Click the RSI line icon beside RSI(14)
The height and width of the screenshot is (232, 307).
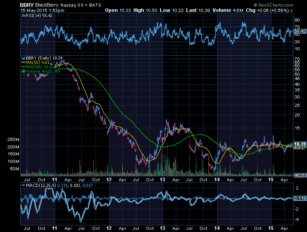(23, 16)
